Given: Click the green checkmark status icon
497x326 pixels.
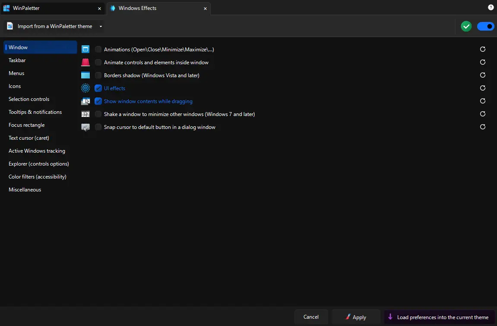Looking at the screenshot, I should point(466,26).
